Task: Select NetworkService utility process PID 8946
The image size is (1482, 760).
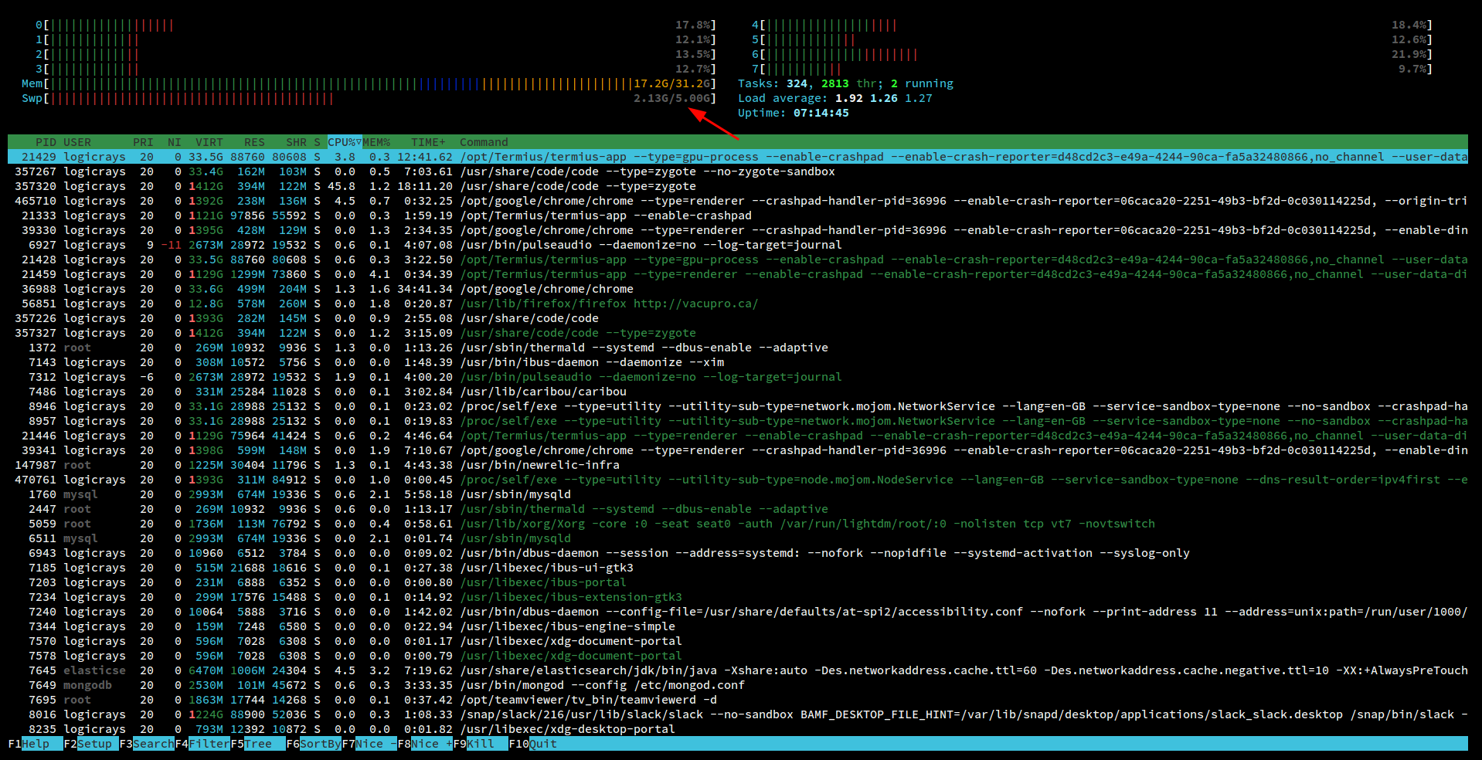Action: click(x=738, y=406)
